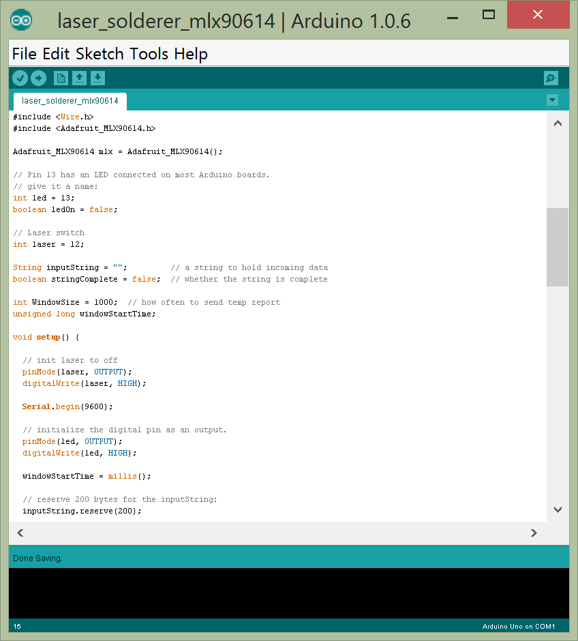
Task: Create a new sketch with document icon
Action: [61, 78]
